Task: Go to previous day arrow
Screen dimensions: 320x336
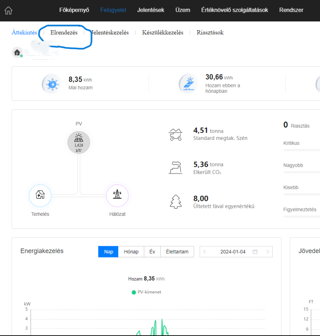Action: pos(204,252)
